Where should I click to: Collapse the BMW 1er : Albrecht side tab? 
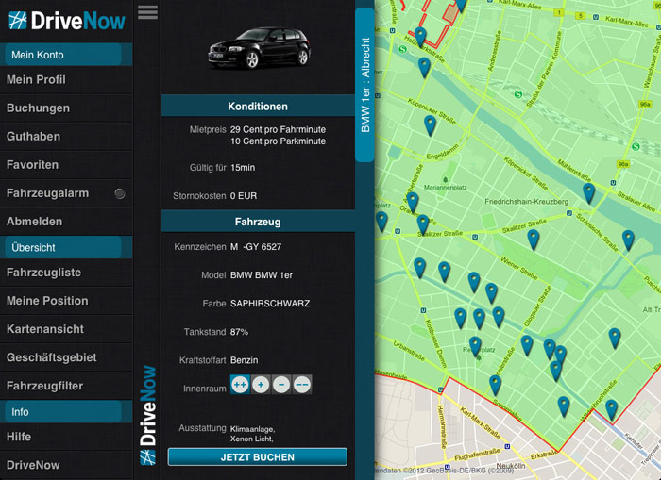(x=364, y=84)
